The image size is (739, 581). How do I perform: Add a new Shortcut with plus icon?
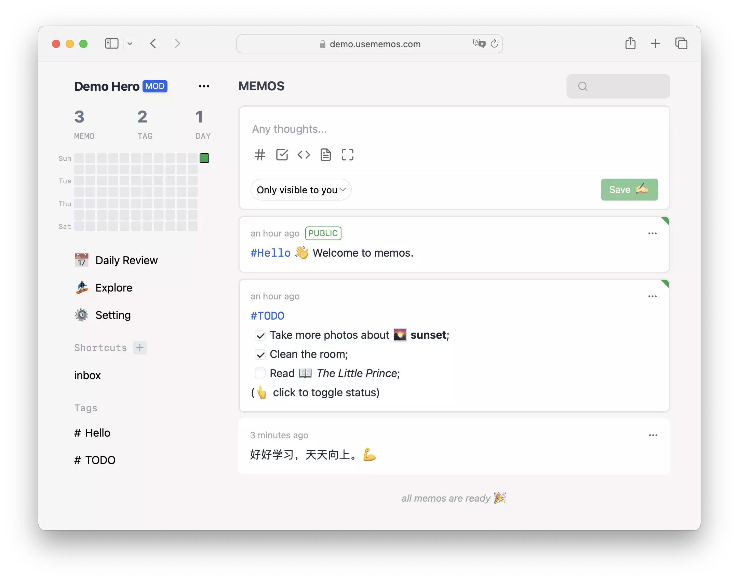tap(139, 348)
